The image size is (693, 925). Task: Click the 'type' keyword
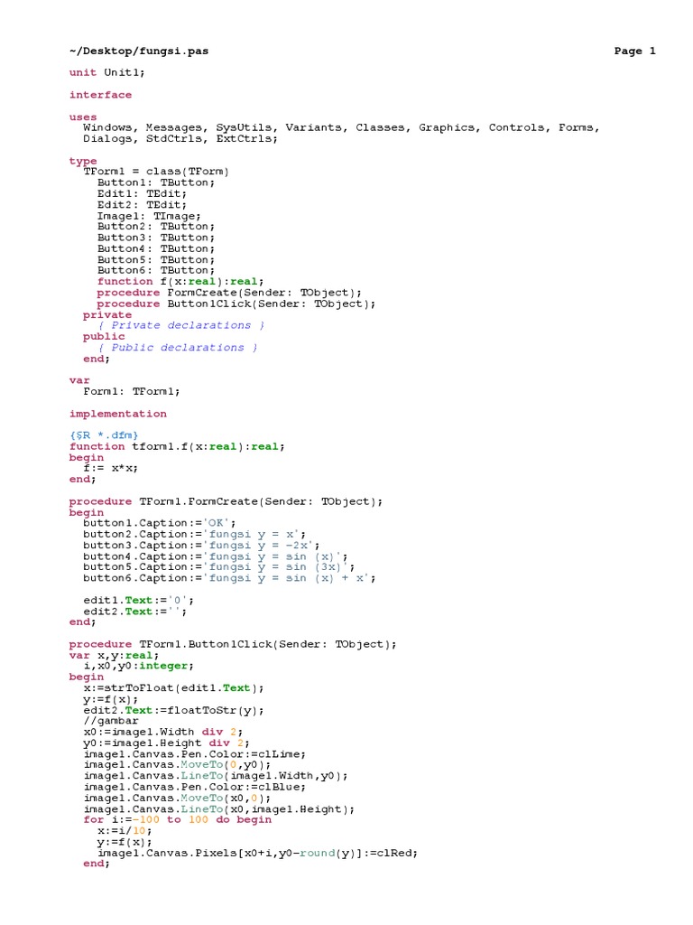tap(82, 161)
